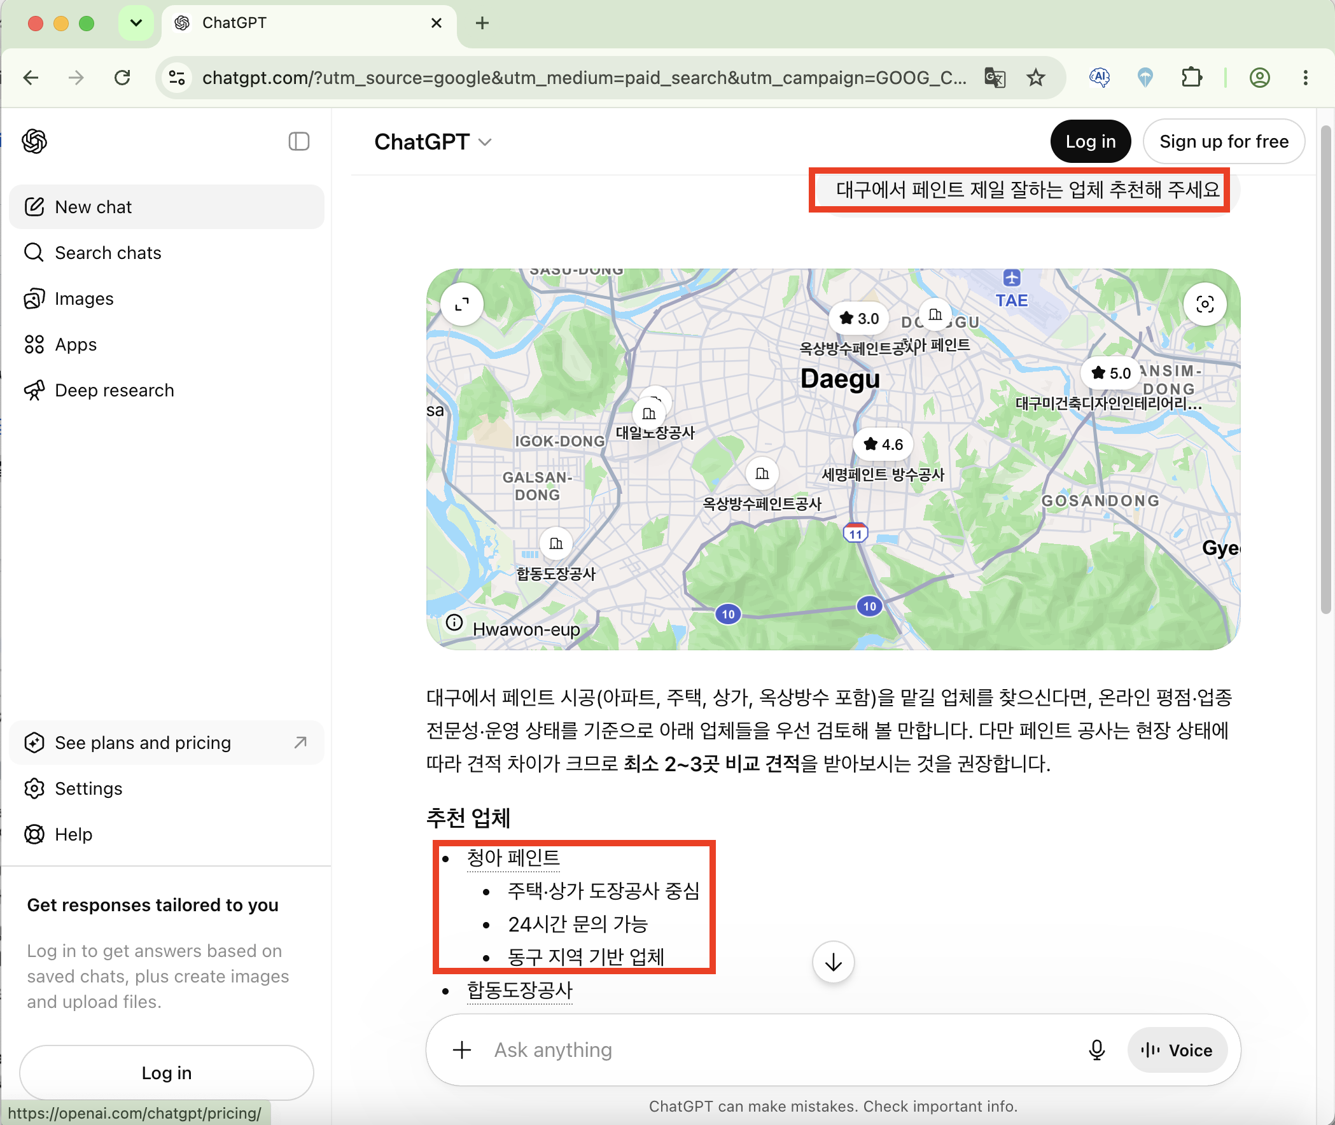This screenshot has width=1335, height=1125.
Task: Go back in the browser
Action: (31, 78)
